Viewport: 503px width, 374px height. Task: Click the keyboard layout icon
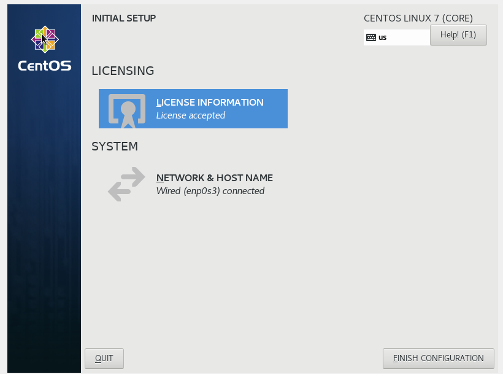pyautogui.click(x=371, y=37)
